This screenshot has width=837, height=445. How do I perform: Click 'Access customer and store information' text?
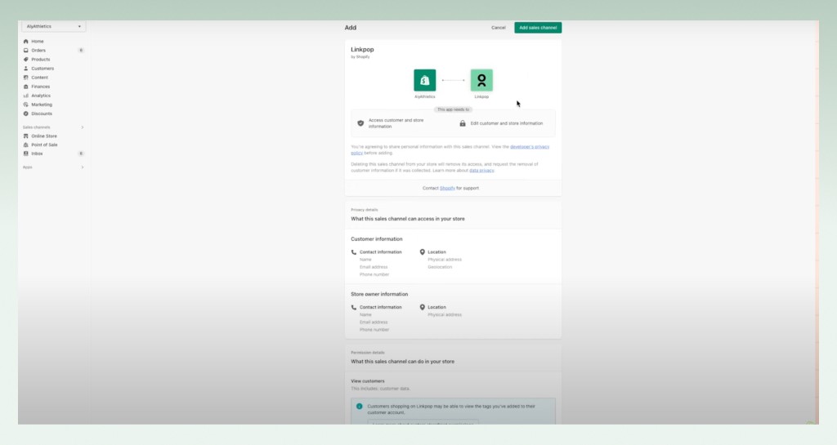pyautogui.click(x=396, y=123)
